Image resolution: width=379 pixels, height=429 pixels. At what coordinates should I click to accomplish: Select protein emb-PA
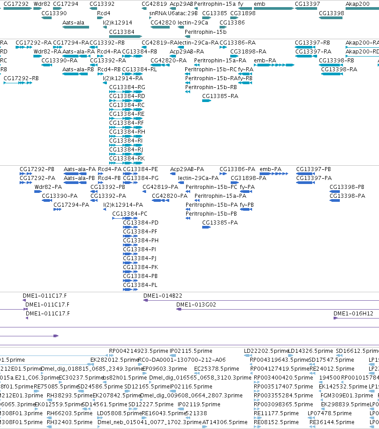click(274, 174)
